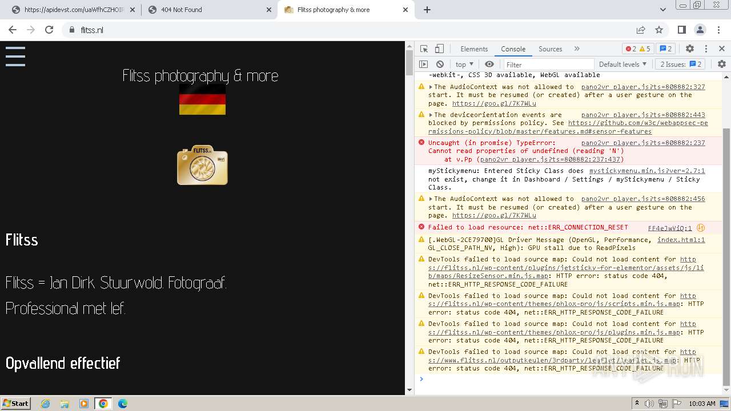Create a live expression with eye icon
731x411 pixels.
pyautogui.click(x=489, y=65)
